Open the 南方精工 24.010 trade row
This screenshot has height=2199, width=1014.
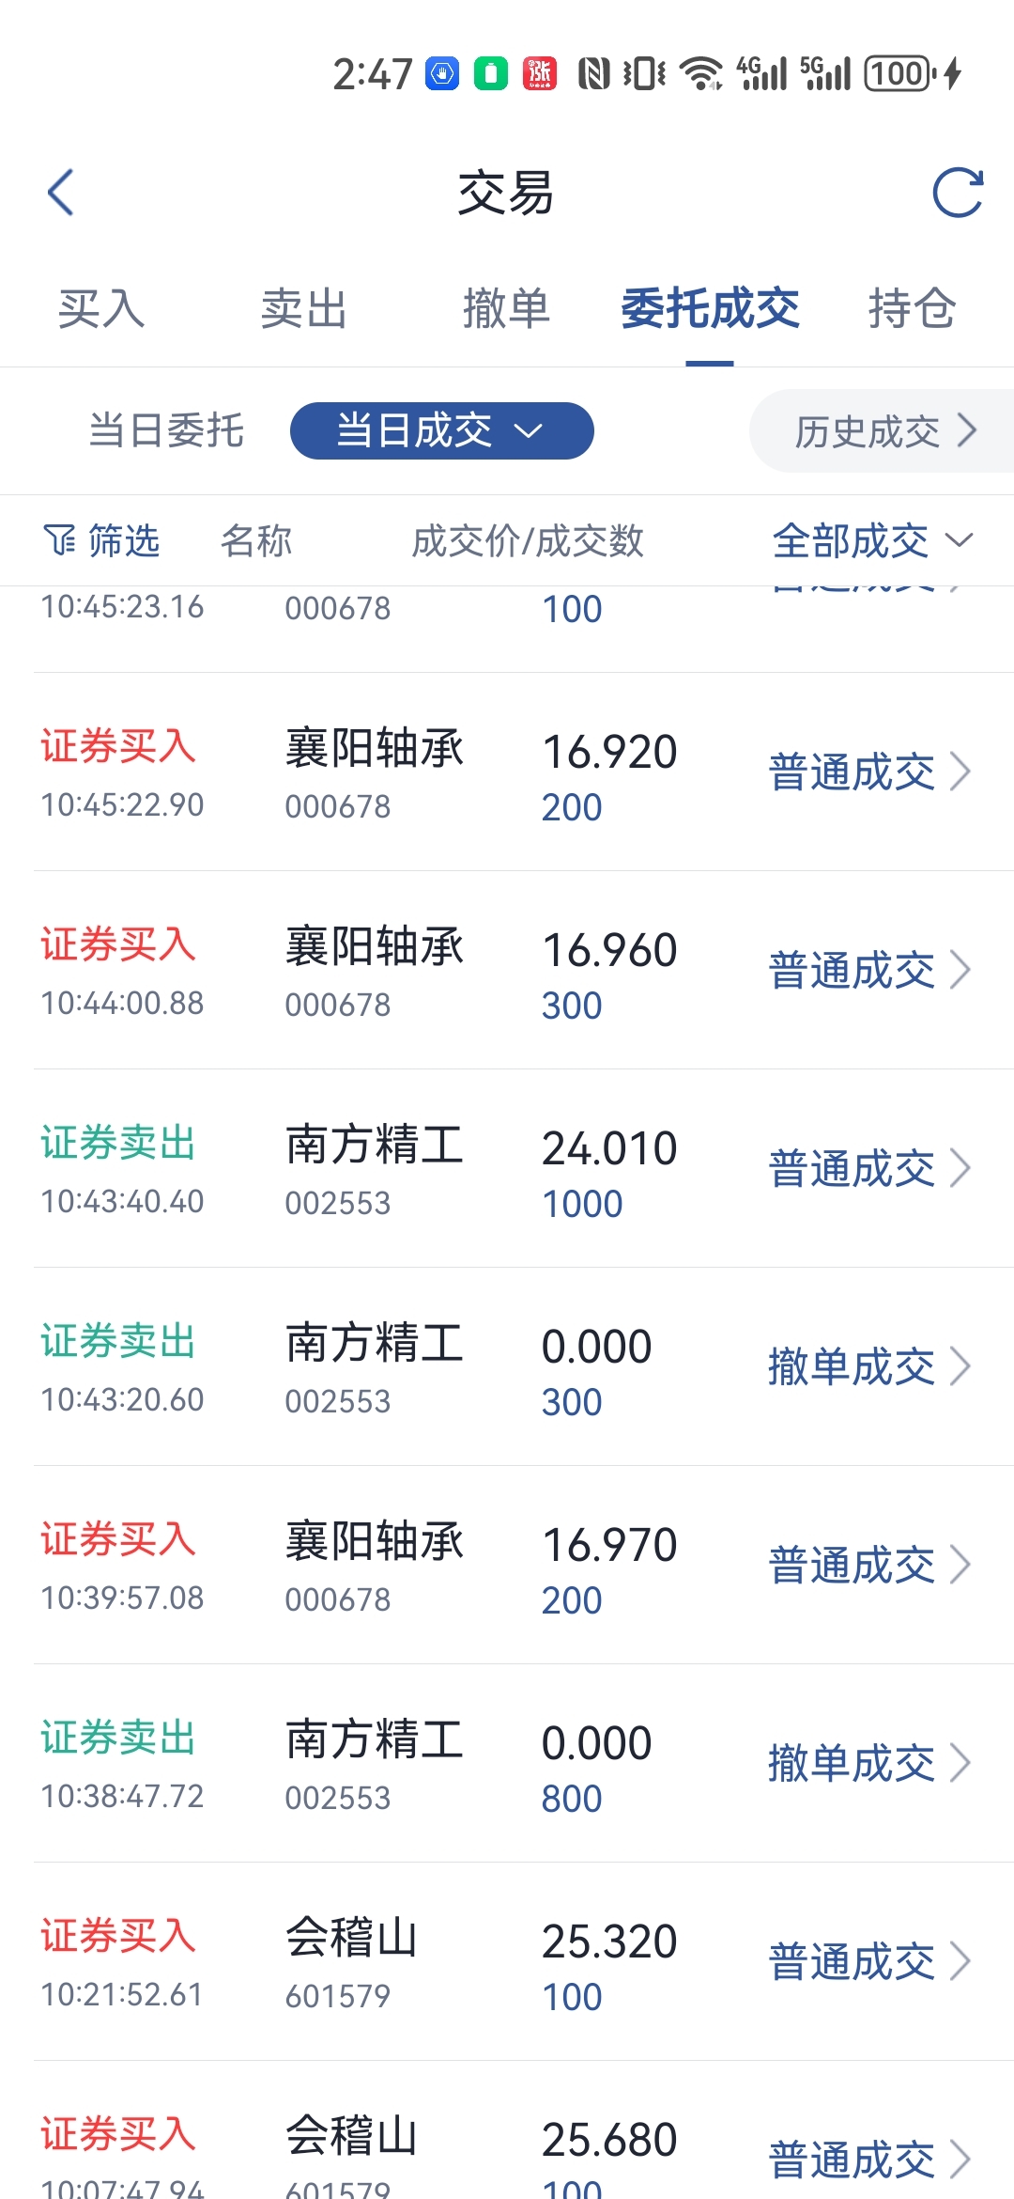(x=524, y=1168)
